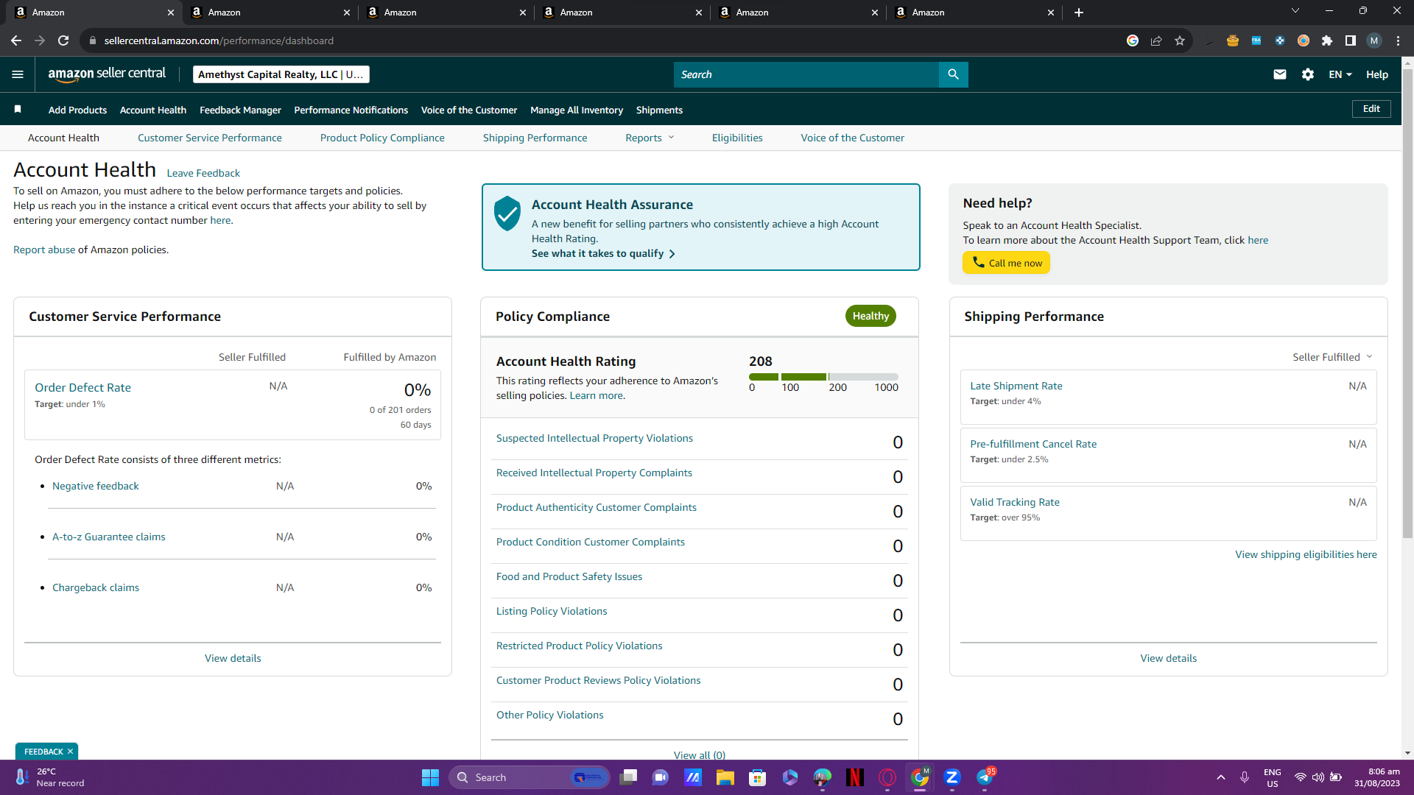Open a new browser tab
Viewport: 1414px width, 795px height.
[x=1079, y=13]
